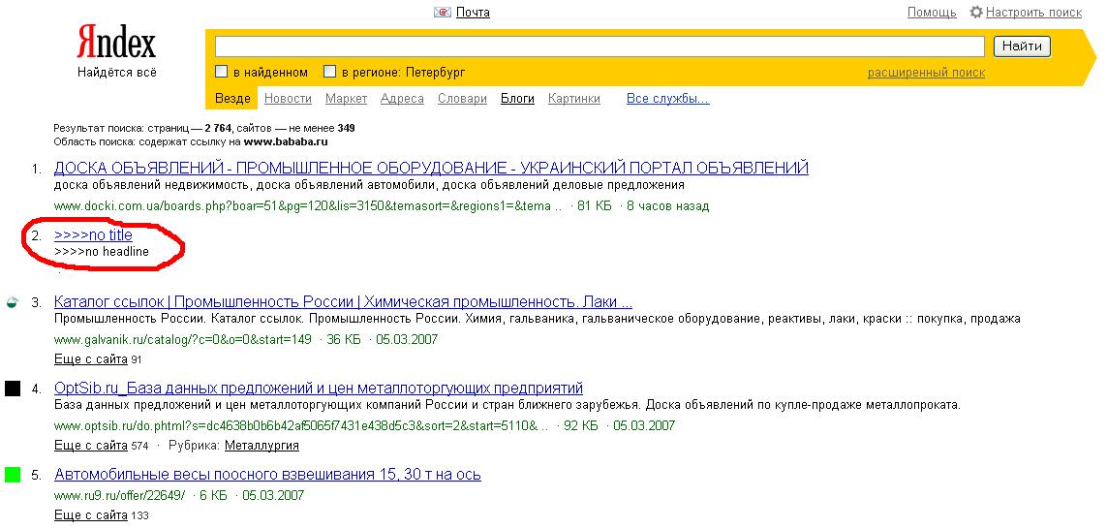
Task: Open the Блоги search tab
Action: (x=517, y=99)
